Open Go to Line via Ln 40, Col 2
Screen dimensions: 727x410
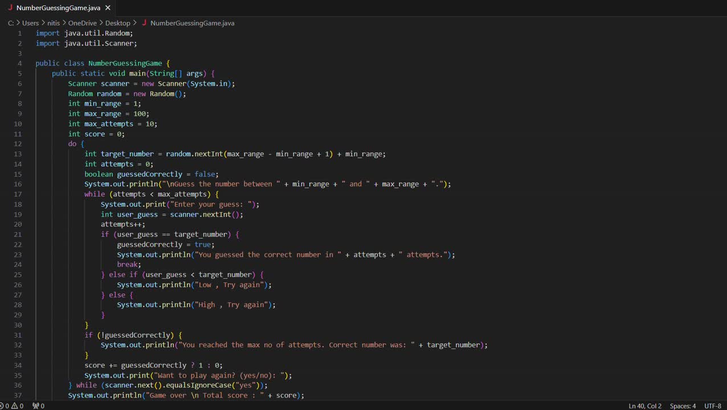coord(644,406)
